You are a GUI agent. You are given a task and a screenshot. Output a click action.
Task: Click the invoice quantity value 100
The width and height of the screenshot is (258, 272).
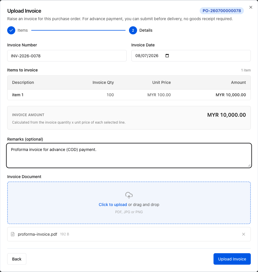click(x=110, y=95)
